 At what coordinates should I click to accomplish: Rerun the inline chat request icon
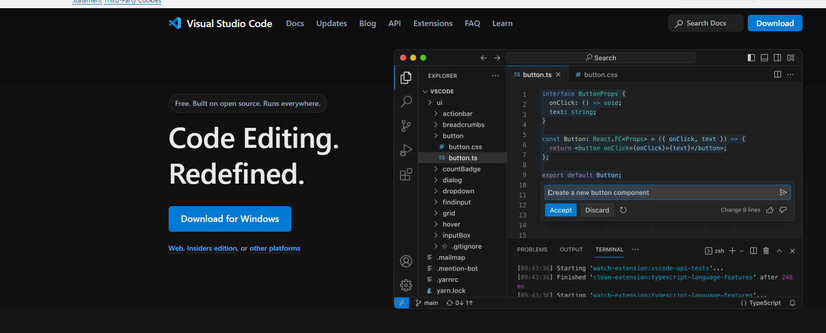pos(623,210)
